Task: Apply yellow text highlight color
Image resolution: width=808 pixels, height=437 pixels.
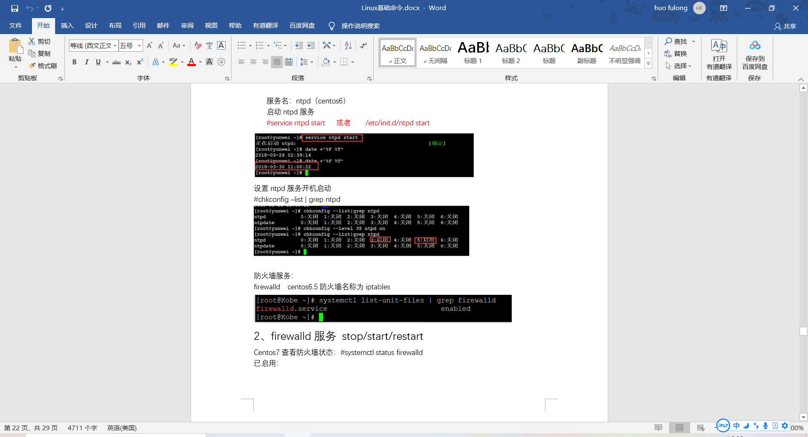Action: click(173, 62)
